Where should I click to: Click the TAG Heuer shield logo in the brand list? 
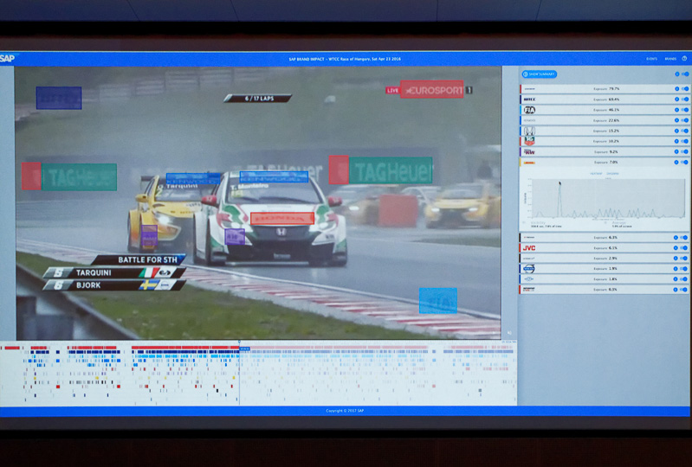[529, 141]
